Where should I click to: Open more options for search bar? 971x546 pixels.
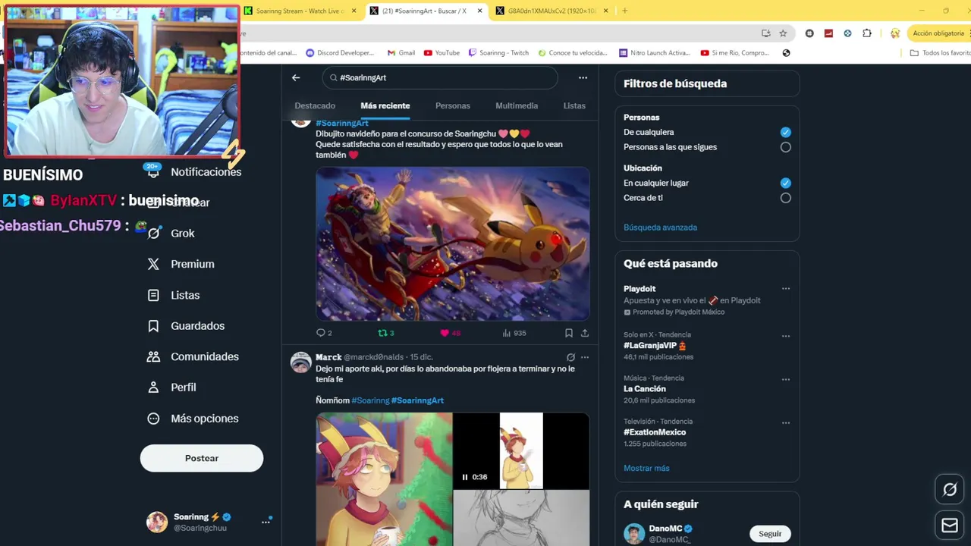(x=583, y=77)
